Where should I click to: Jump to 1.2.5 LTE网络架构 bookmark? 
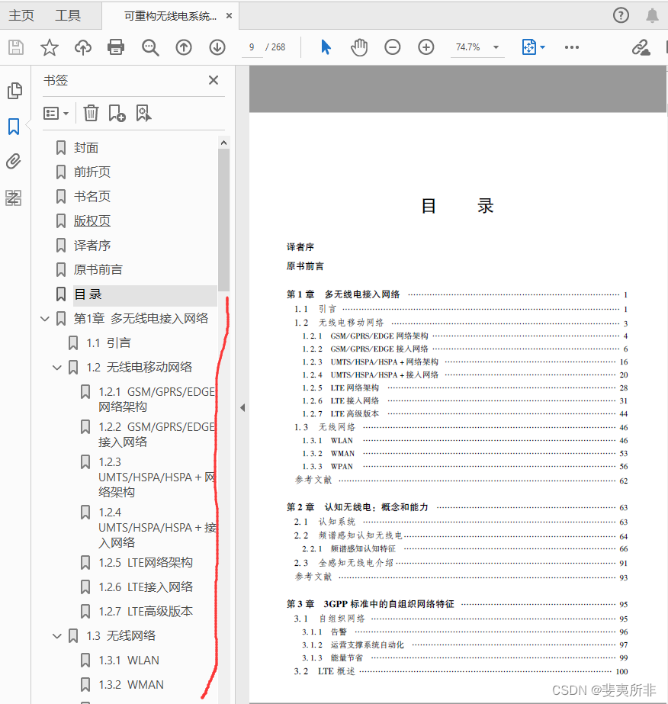146,563
